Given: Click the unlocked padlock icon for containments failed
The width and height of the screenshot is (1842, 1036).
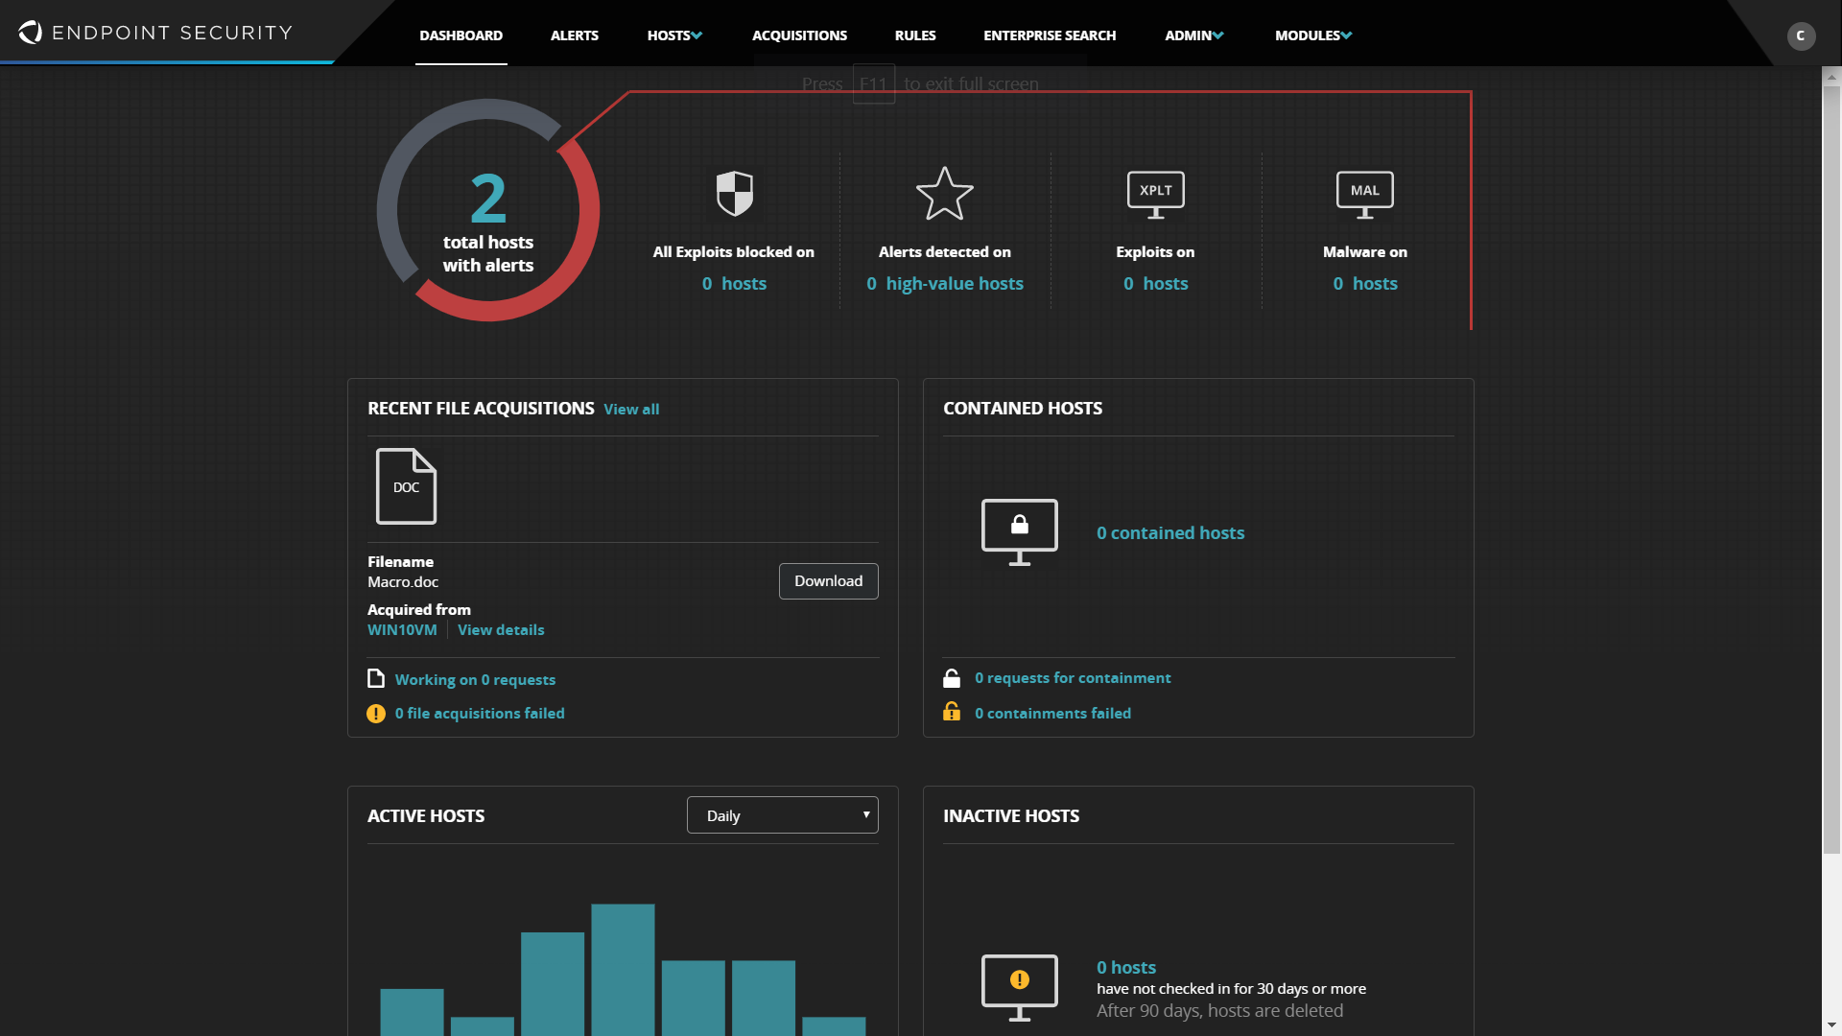Looking at the screenshot, I should point(952,712).
